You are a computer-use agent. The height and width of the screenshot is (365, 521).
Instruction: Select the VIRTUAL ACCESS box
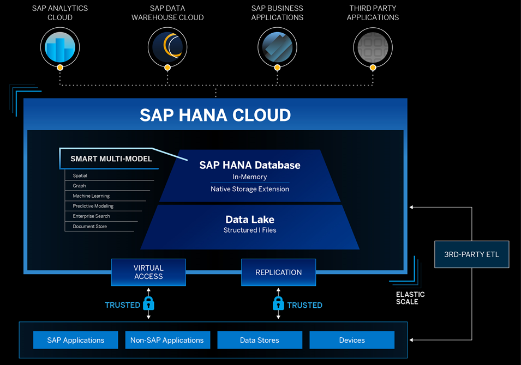(148, 272)
